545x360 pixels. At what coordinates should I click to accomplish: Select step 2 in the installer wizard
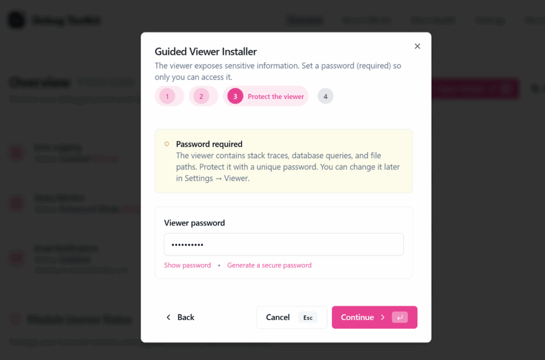pyautogui.click(x=203, y=96)
